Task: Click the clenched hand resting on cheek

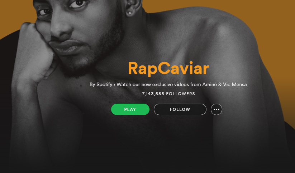Action: point(36,53)
